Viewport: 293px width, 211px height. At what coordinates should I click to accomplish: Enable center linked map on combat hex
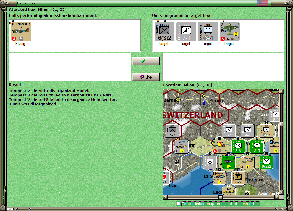click(x=178, y=204)
